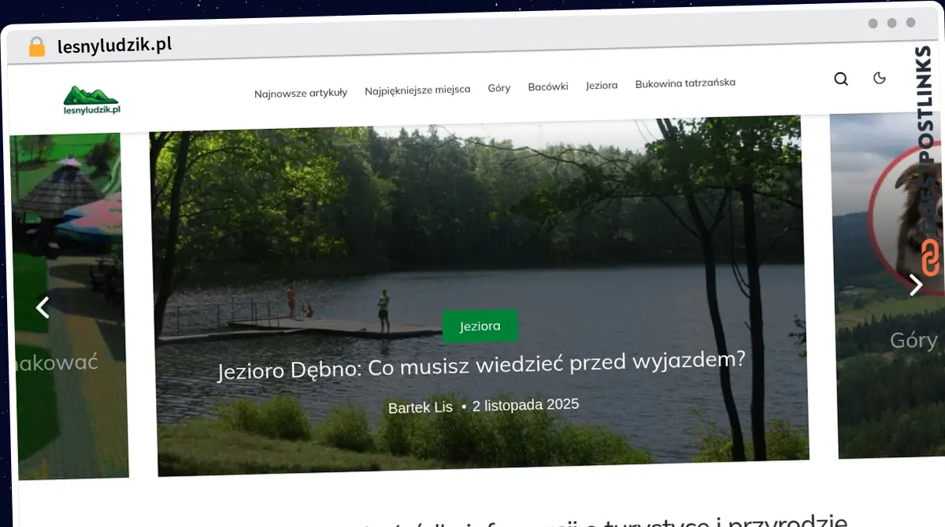Viewport: 945px width, 527px height.
Task: Open the search magnifier icon
Action: click(x=841, y=79)
